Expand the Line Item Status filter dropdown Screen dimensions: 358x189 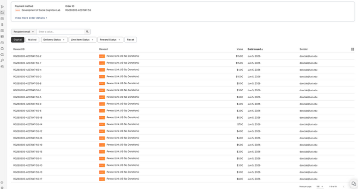pyautogui.click(x=82, y=40)
